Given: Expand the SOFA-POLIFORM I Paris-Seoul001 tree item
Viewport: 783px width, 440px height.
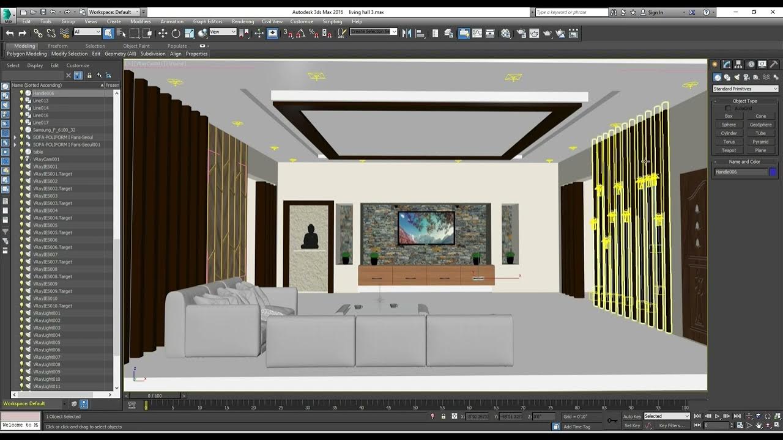Looking at the screenshot, I should click(15, 145).
